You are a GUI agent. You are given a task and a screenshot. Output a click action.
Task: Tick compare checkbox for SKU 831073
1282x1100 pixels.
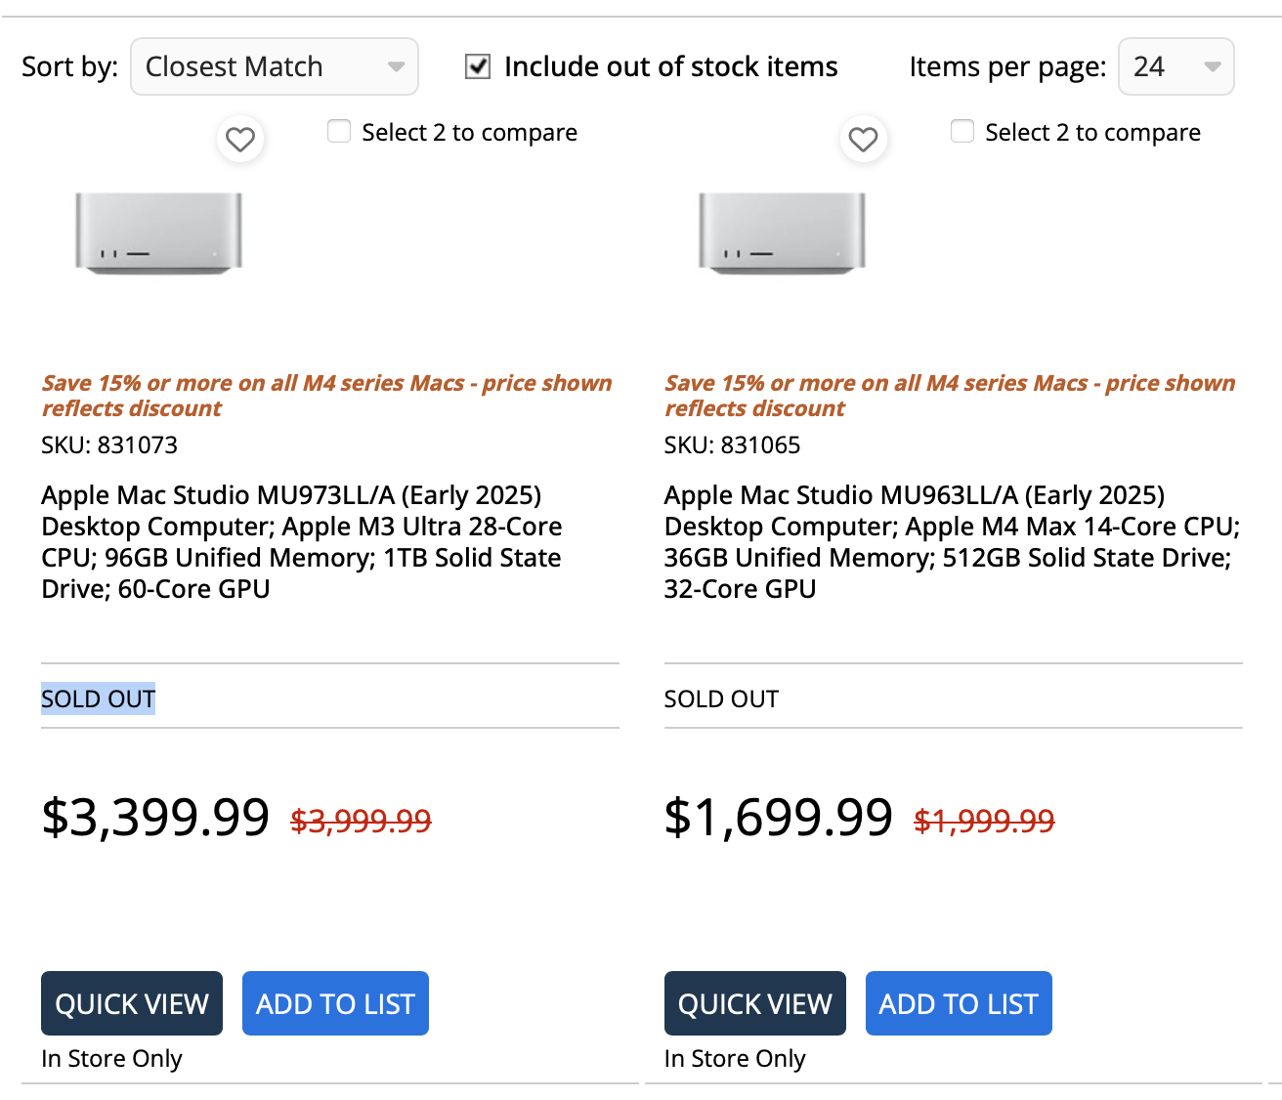(x=339, y=131)
